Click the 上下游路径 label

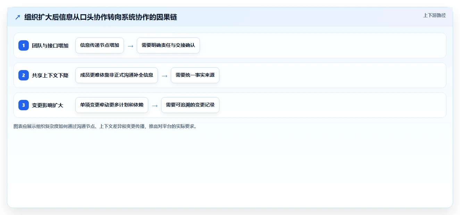pos(434,15)
